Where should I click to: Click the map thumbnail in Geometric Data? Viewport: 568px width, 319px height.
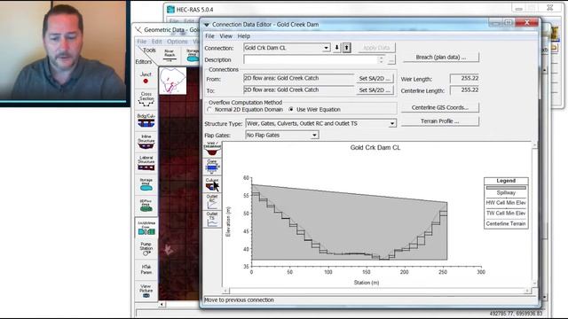[x=172, y=81]
